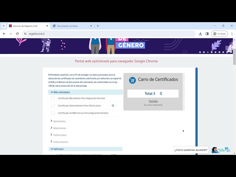Open Chrome three-dot menu
236x177 pixels.
pyautogui.click(x=232, y=34)
